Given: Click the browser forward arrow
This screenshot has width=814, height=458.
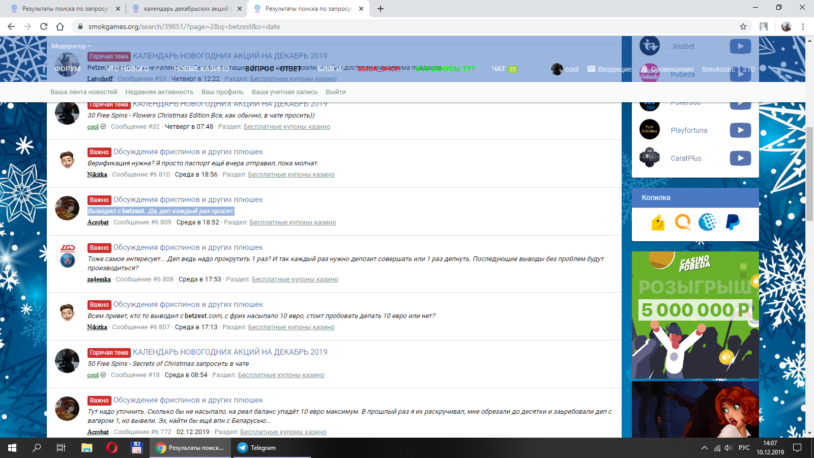Looking at the screenshot, I should click(27, 26).
